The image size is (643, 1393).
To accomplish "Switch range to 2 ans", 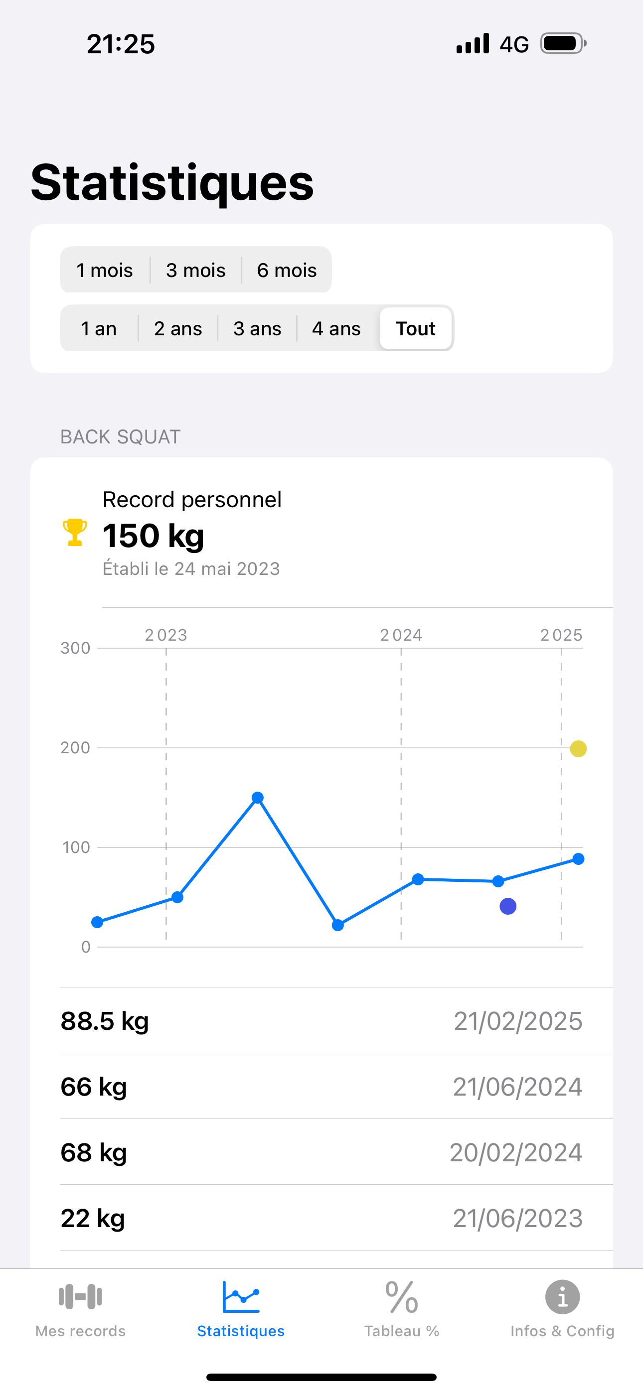I will [178, 328].
